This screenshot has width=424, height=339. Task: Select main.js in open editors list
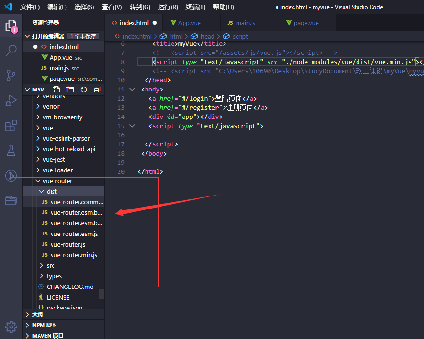click(63, 68)
